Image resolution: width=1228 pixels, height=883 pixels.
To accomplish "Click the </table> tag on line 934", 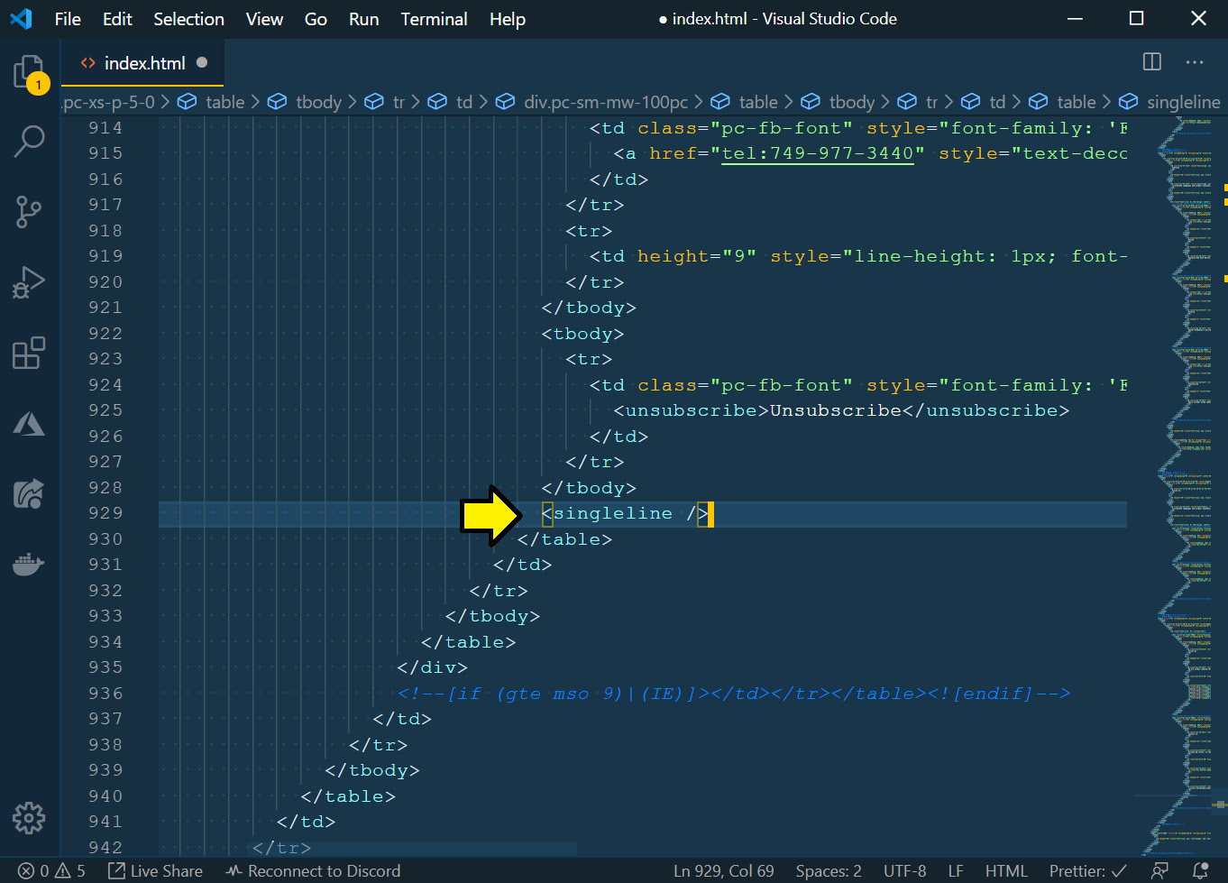I will 469,642.
